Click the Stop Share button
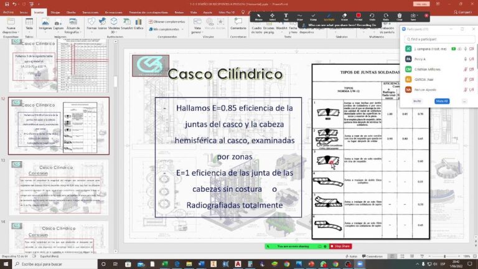 click(x=340, y=246)
